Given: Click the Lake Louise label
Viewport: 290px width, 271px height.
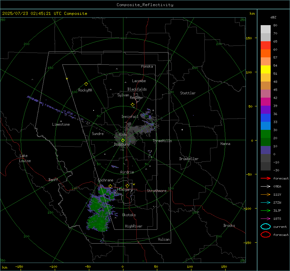Looking at the screenshot, I should (x=25, y=158).
